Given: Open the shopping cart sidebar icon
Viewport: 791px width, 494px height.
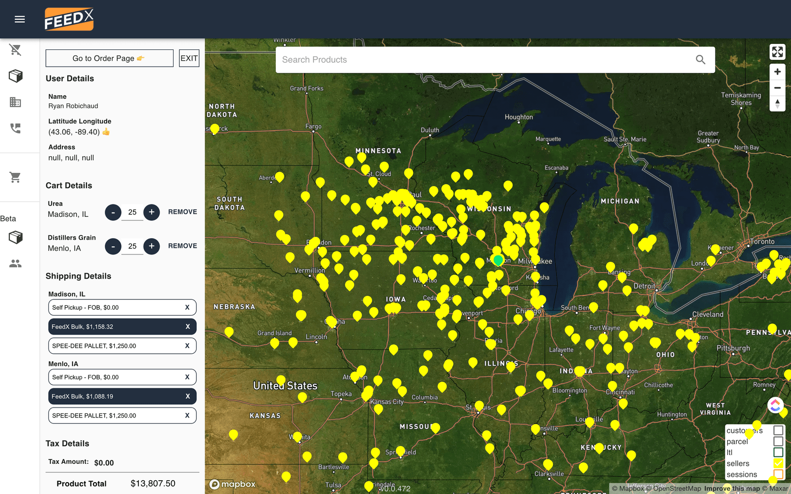Looking at the screenshot, I should [x=15, y=177].
